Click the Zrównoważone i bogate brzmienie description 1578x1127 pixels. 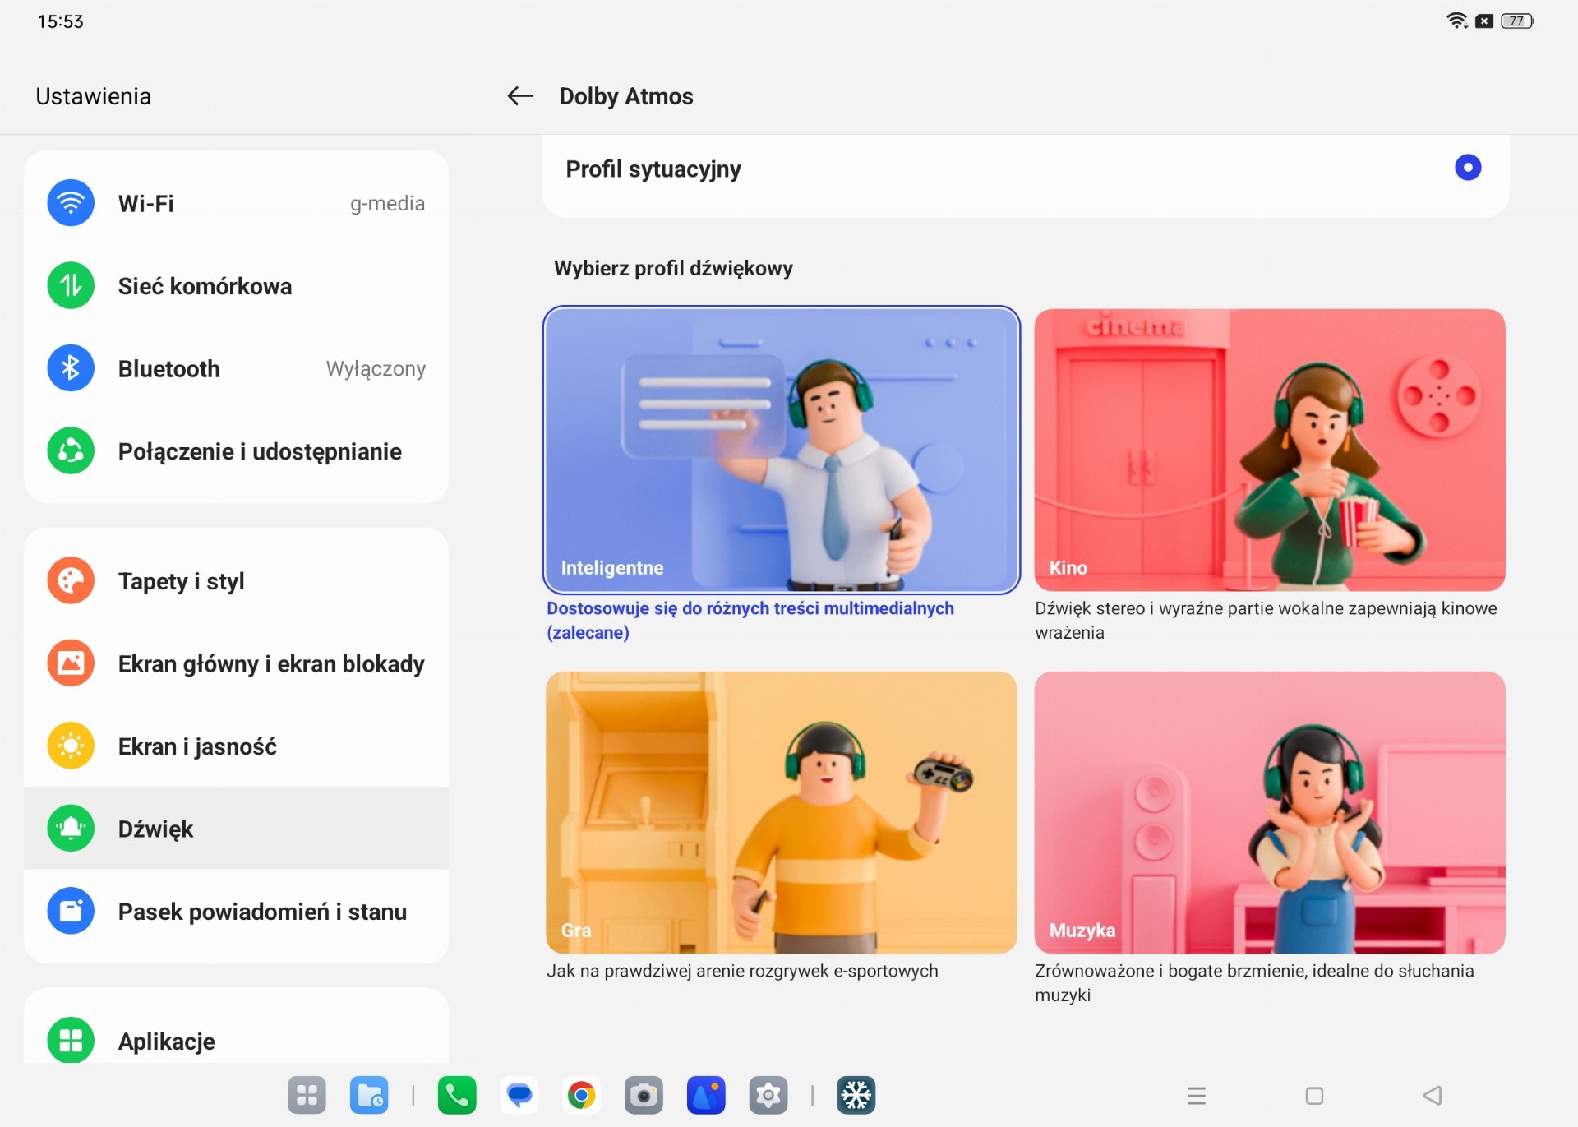(1254, 982)
